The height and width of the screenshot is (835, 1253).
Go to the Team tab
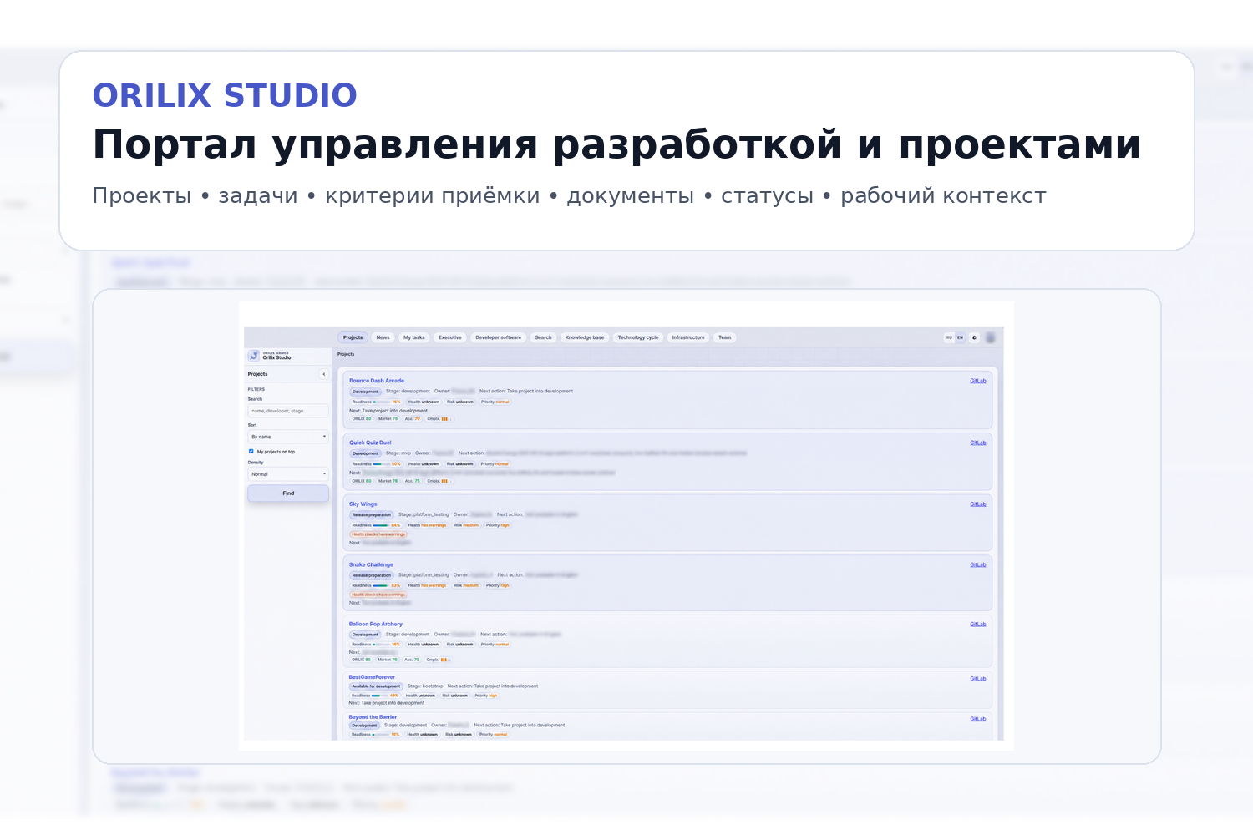[725, 338]
